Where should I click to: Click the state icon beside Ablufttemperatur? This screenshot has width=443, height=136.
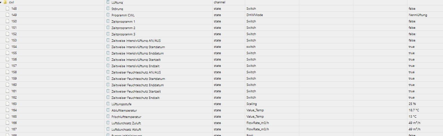[108, 110]
